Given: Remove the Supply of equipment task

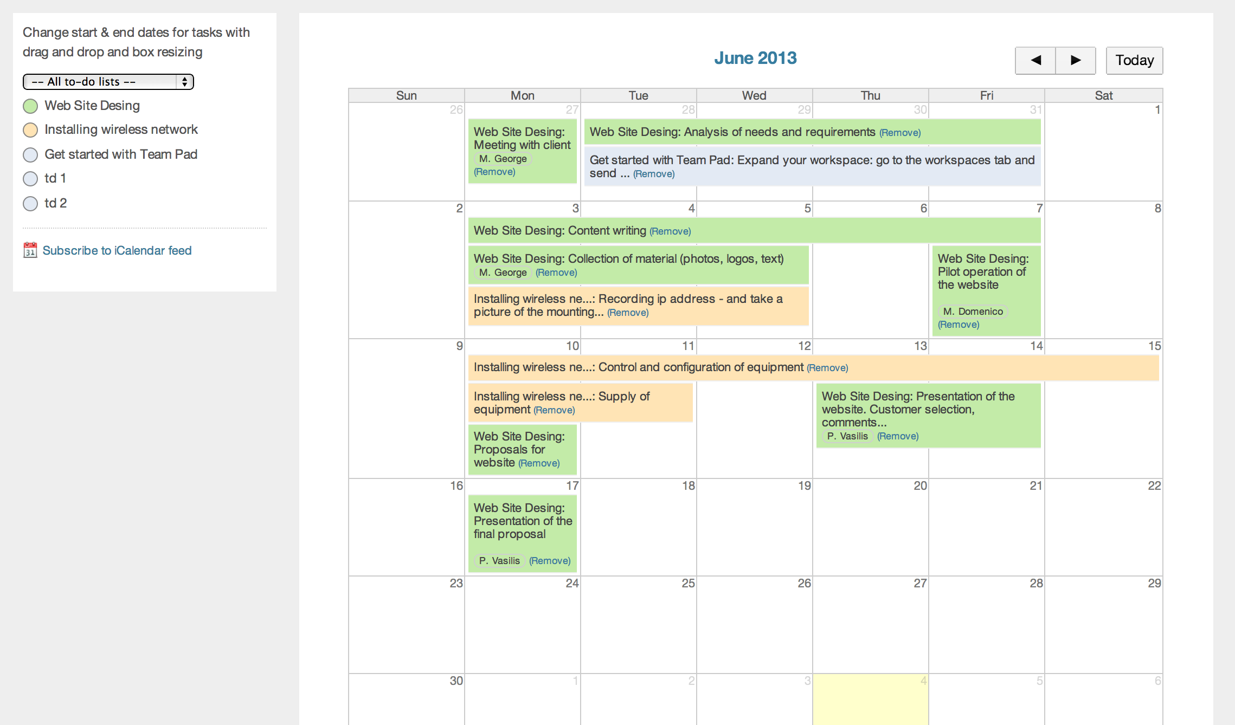Looking at the screenshot, I should 554,410.
